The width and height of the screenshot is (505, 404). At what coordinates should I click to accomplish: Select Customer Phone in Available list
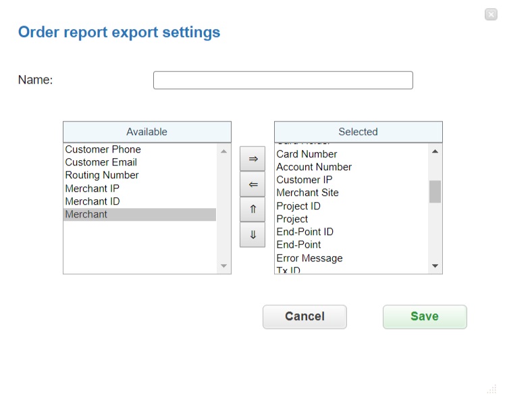[103, 149]
